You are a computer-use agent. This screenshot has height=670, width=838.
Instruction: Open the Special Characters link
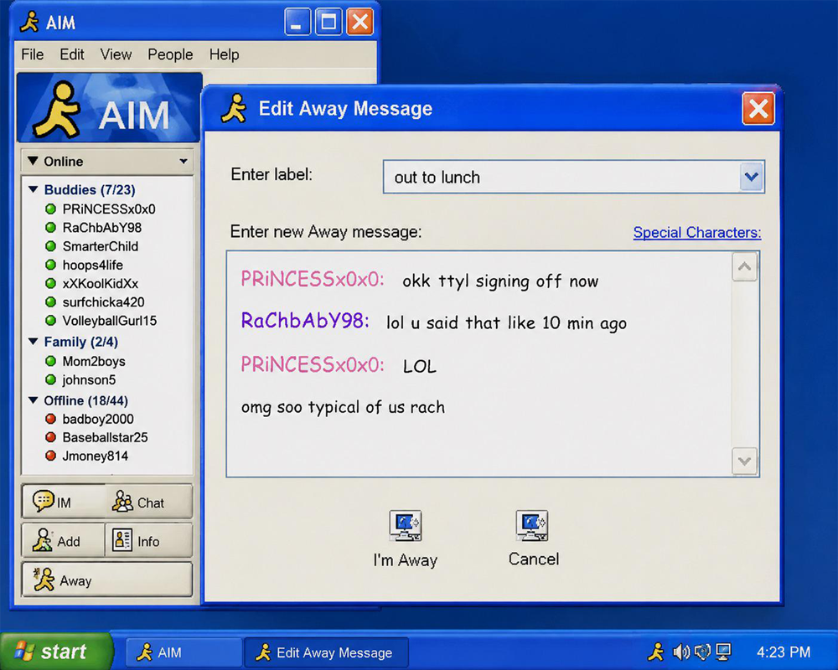tap(697, 233)
